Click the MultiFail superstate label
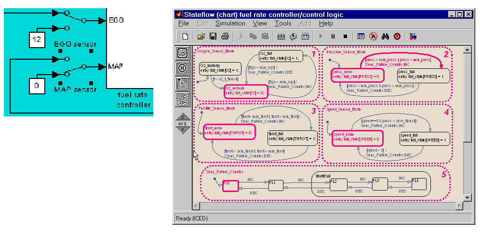482x243 pixels. [x=323, y=176]
